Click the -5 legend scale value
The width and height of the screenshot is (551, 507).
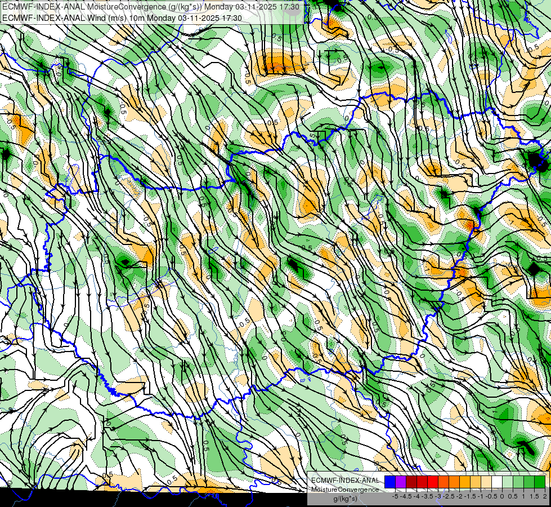click(x=395, y=496)
